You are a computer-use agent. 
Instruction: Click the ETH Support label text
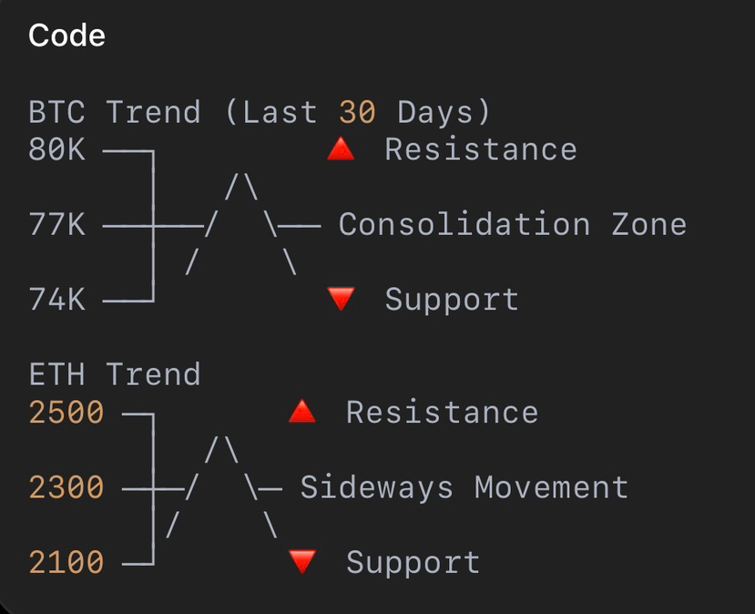(x=413, y=563)
